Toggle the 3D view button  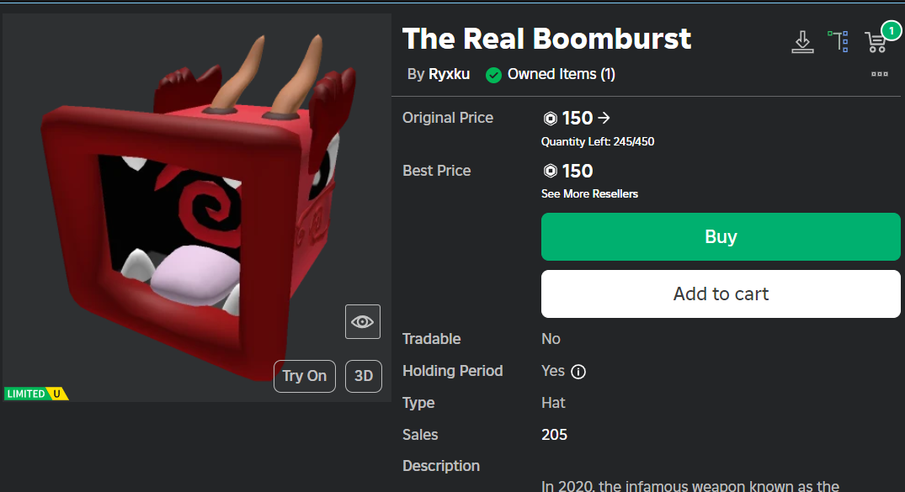[364, 376]
